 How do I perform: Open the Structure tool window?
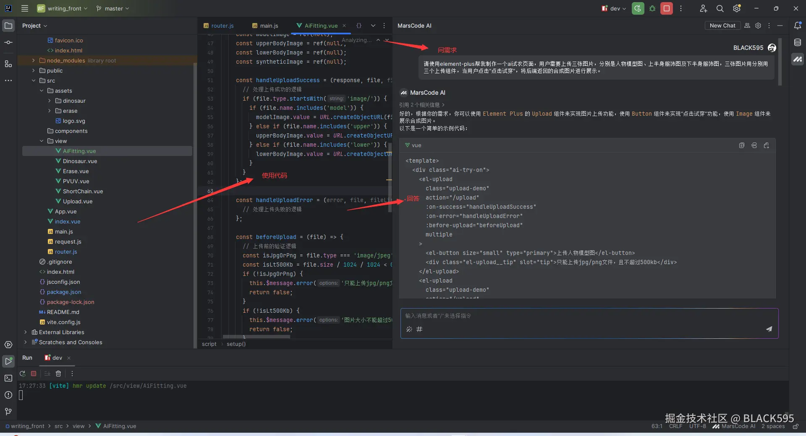coord(8,63)
